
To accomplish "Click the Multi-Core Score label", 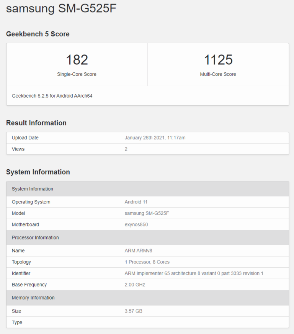I will tap(218, 74).
